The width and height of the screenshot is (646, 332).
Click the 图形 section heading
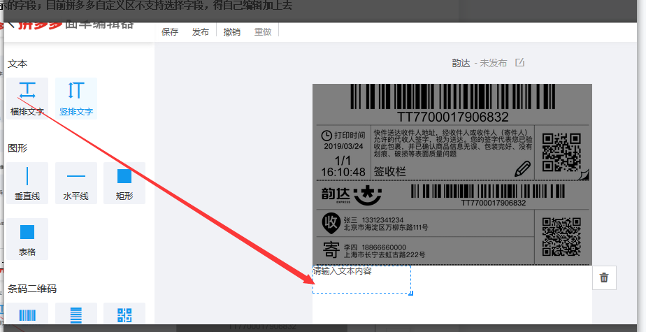17,148
